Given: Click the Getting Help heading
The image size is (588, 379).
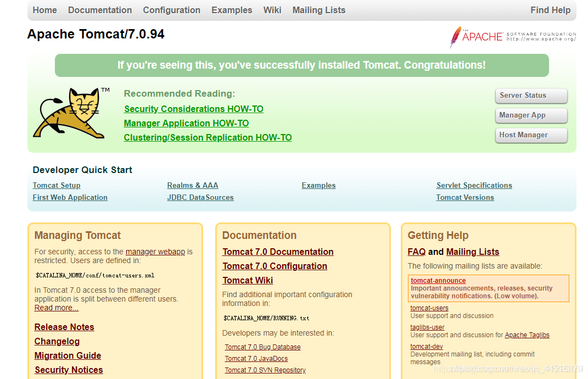Looking at the screenshot, I should 438,235.
